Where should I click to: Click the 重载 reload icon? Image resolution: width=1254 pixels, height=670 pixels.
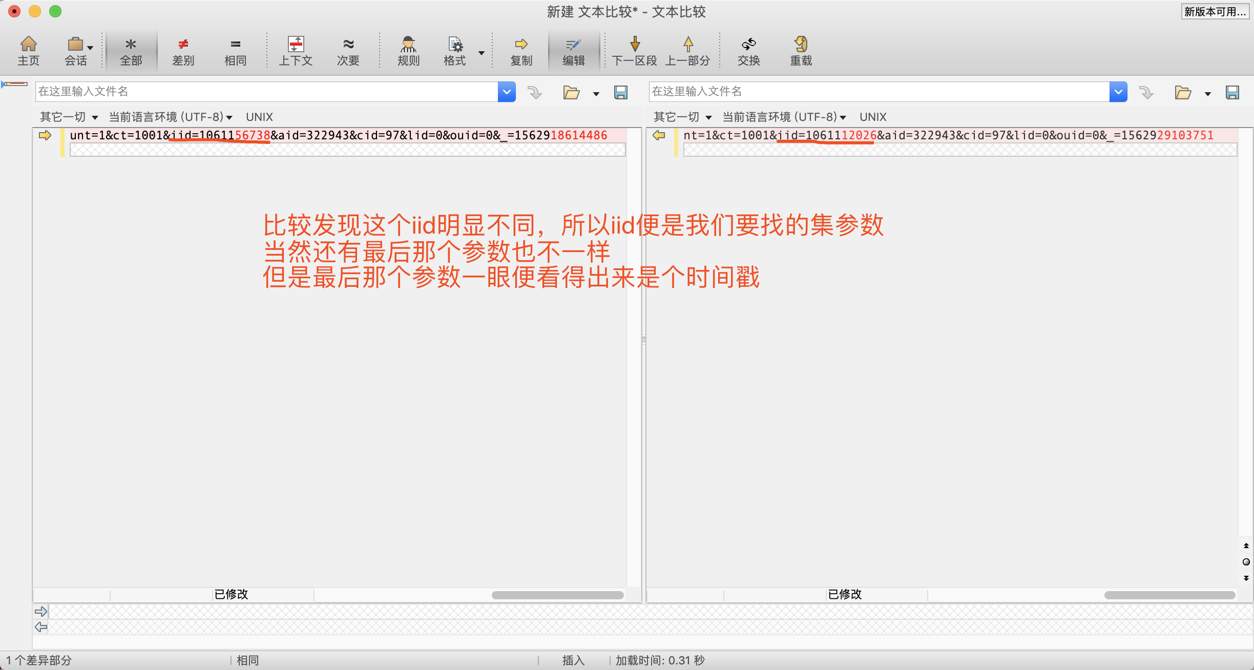point(801,51)
